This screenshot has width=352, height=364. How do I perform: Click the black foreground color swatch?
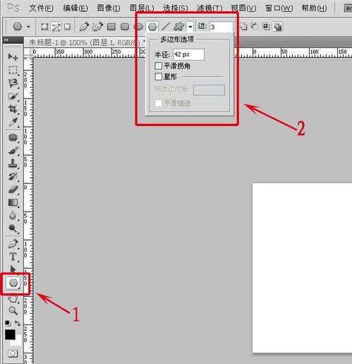pyautogui.click(x=10, y=334)
